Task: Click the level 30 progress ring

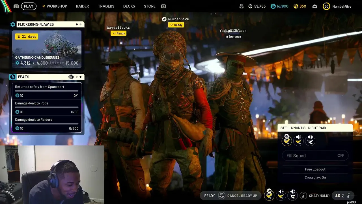Action: tap(326, 6)
